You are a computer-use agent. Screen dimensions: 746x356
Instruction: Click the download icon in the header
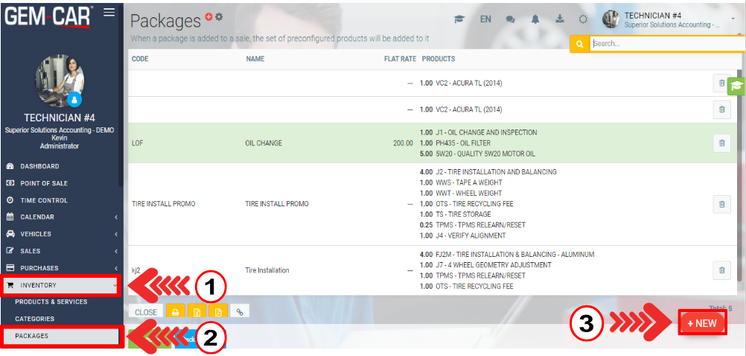559,19
